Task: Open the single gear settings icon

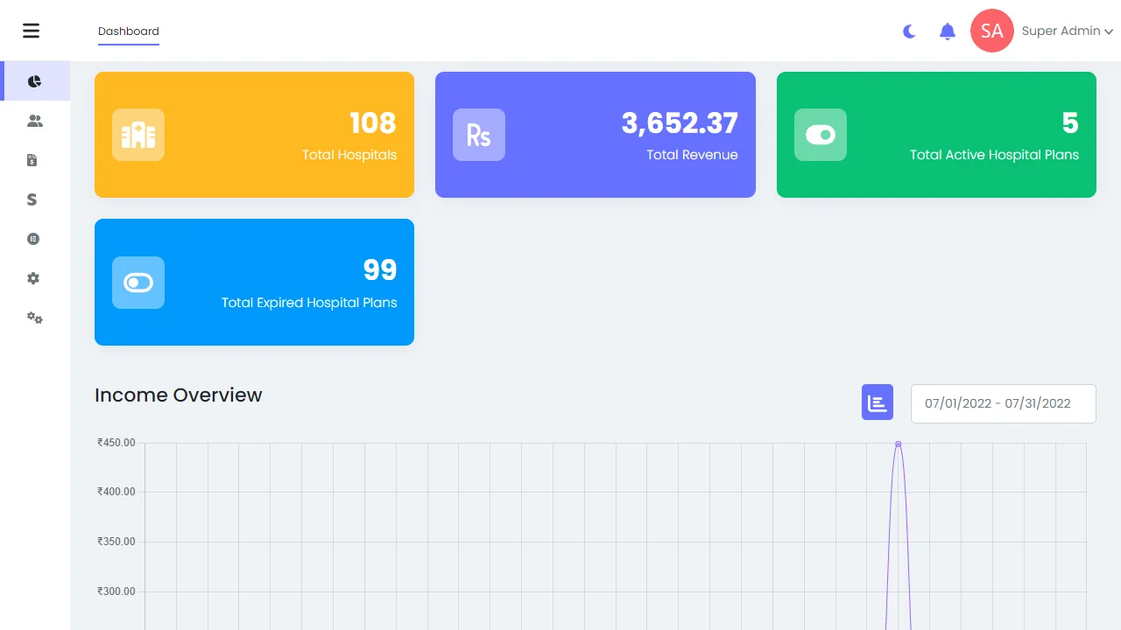Action: (33, 278)
